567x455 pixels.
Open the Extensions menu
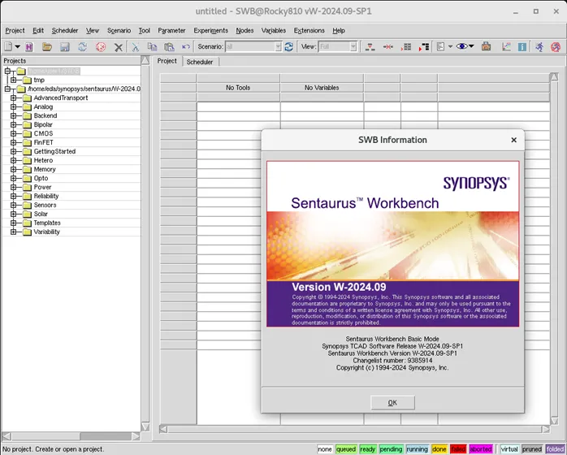point(309,31)
